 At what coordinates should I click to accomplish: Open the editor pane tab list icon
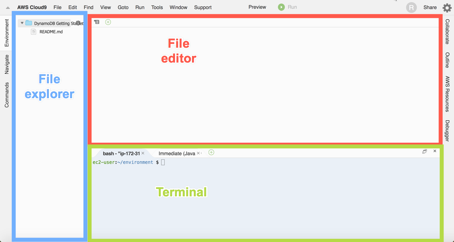pyautogui.click(x=97, y=22)
